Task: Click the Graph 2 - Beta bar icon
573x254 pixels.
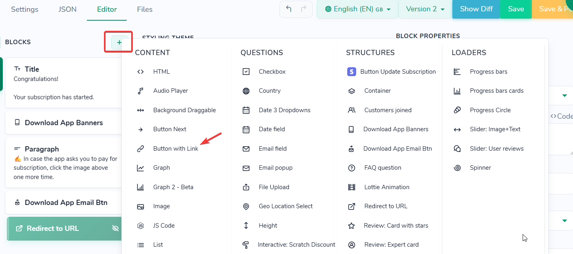Action: 141,187
